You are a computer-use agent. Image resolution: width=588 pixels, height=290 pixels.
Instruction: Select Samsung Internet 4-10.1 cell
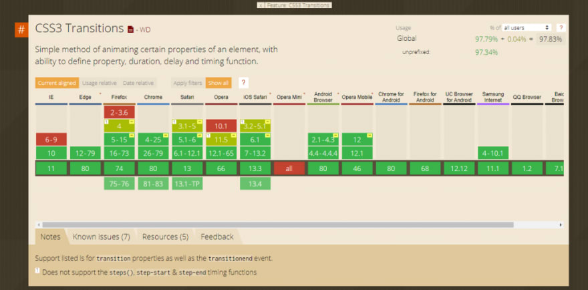(x=492, y=153)
